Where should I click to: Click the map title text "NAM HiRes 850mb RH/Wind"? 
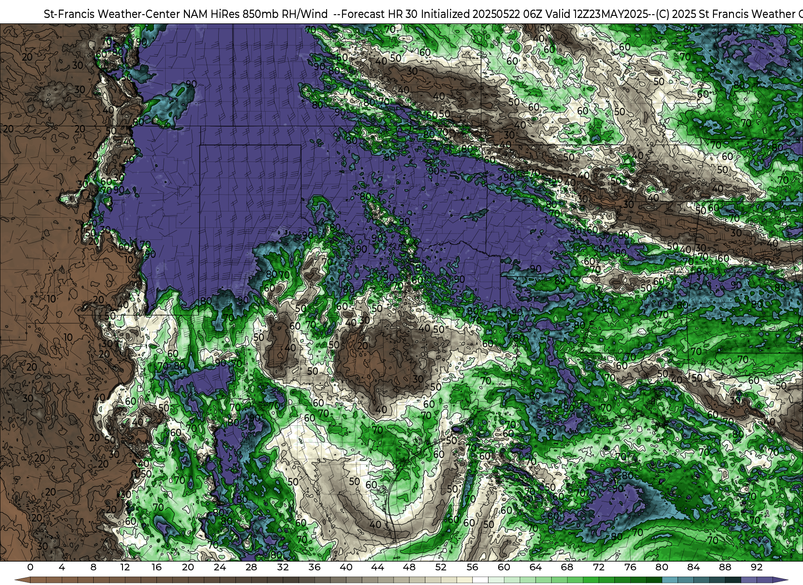[256, 14]
